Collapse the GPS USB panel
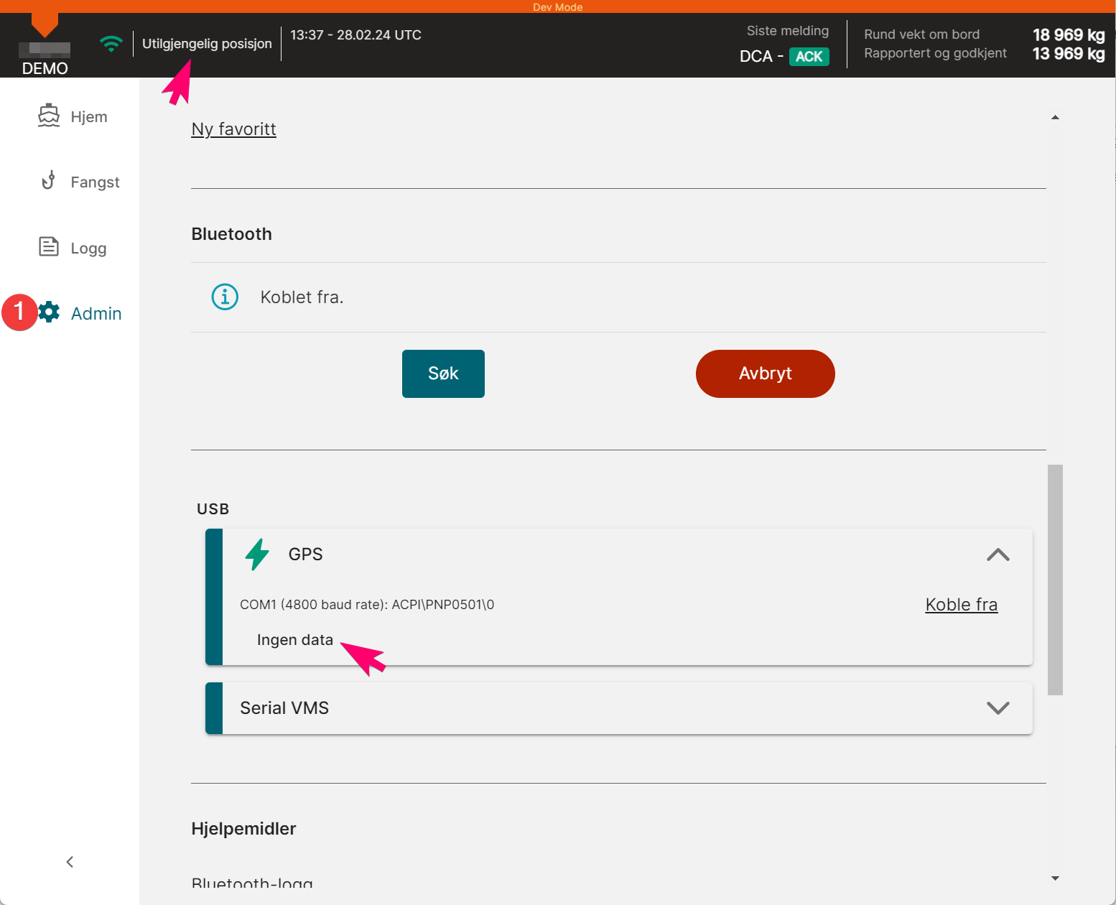Screen dimensions: 1116x905 (x=998, y=554)
